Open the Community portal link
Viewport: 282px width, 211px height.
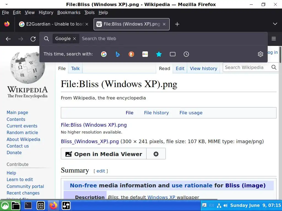pyautogui.click(x=25, y=187)
